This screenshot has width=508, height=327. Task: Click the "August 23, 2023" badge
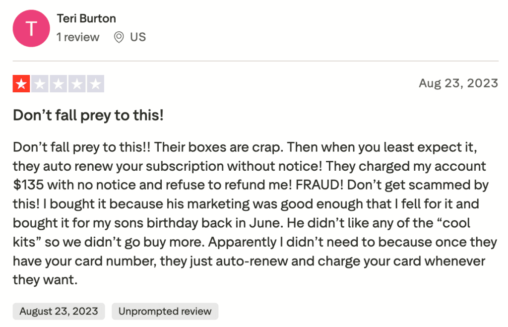coord(59,311)
